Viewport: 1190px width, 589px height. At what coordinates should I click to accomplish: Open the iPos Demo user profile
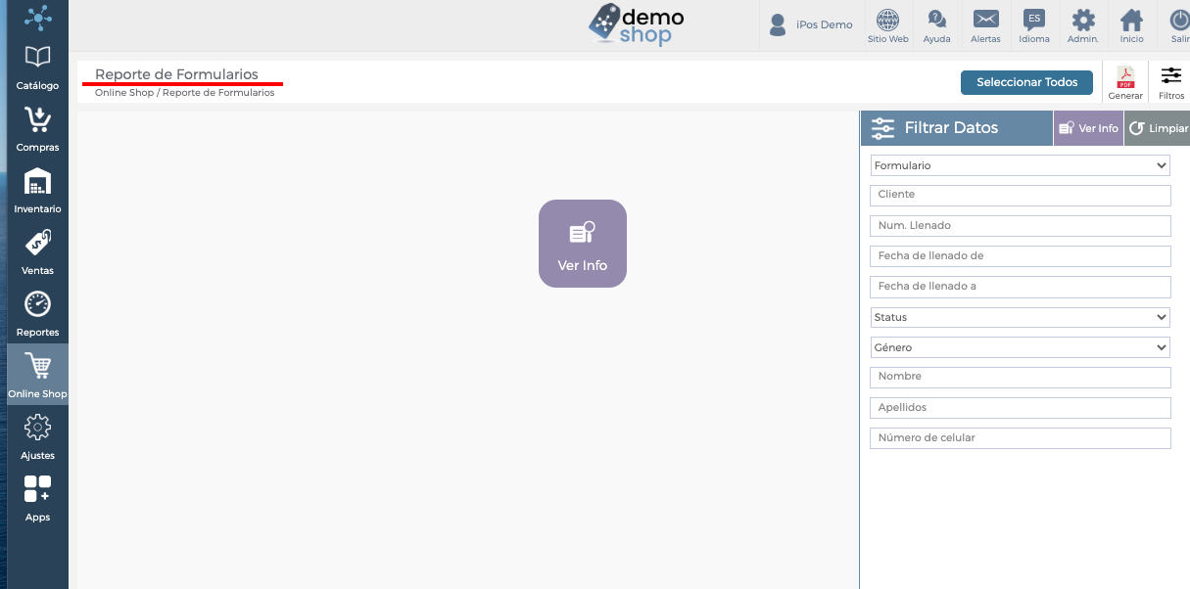pos(811,24)
